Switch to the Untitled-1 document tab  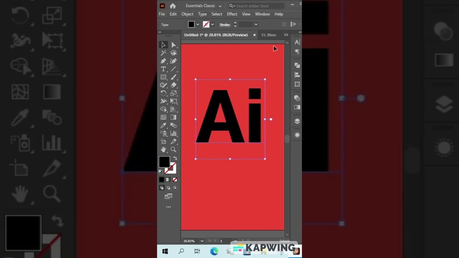216,35
